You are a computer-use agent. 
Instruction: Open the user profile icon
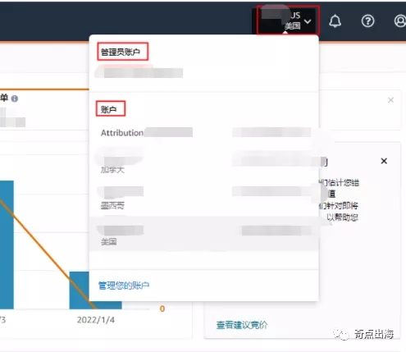click(400, 21)
